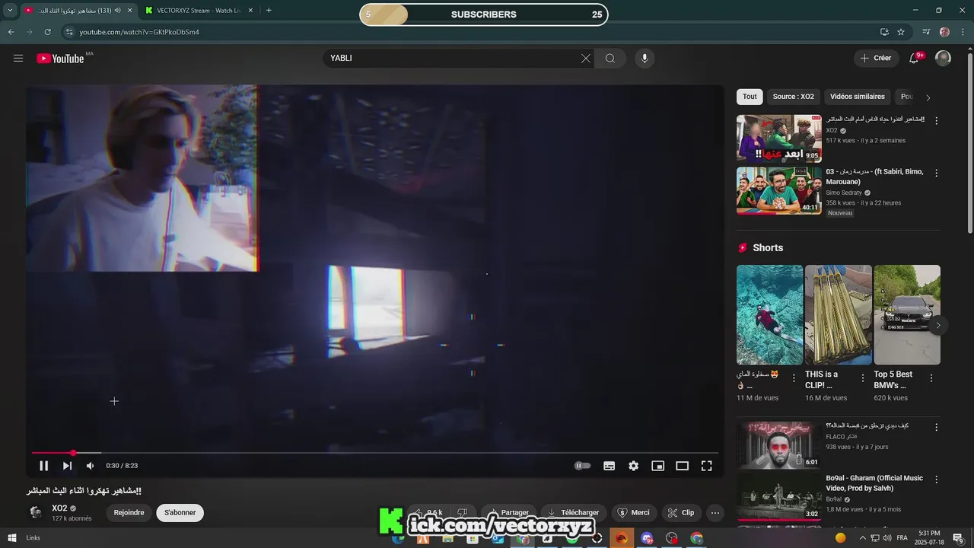The width and height of the screenshot is (974, 548).
Task: Open the Simo Sedraty 40:11 video thumbnail
Action: [779, 191]
